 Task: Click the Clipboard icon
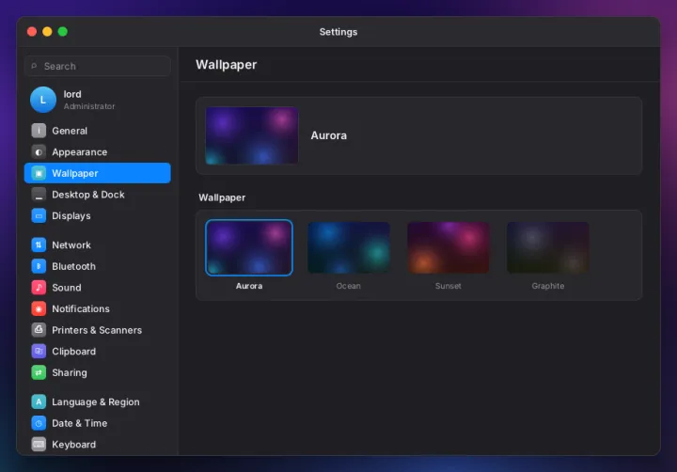[x=39, y=351]
